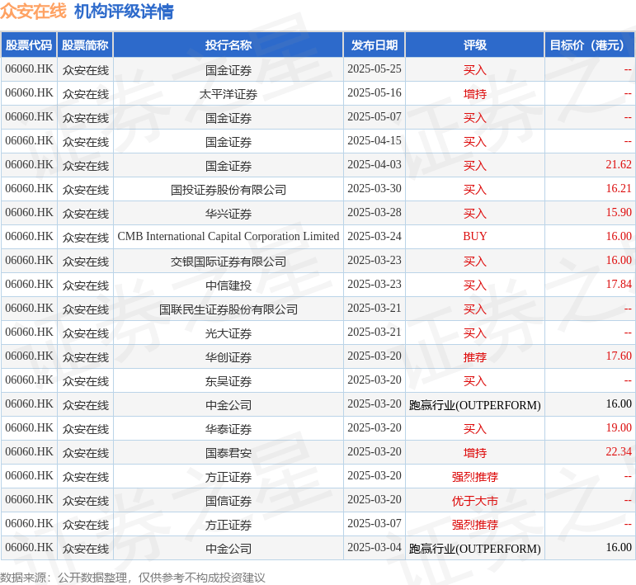Click target price 15.90

[x=619, y=213]
